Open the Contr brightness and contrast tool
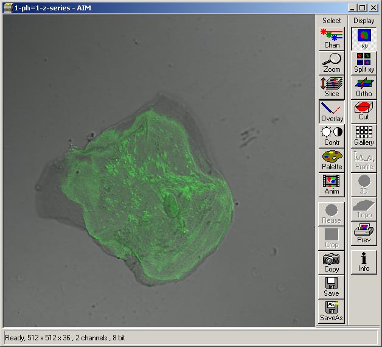This screenshot has height=347, width=382. pos(332,136)
